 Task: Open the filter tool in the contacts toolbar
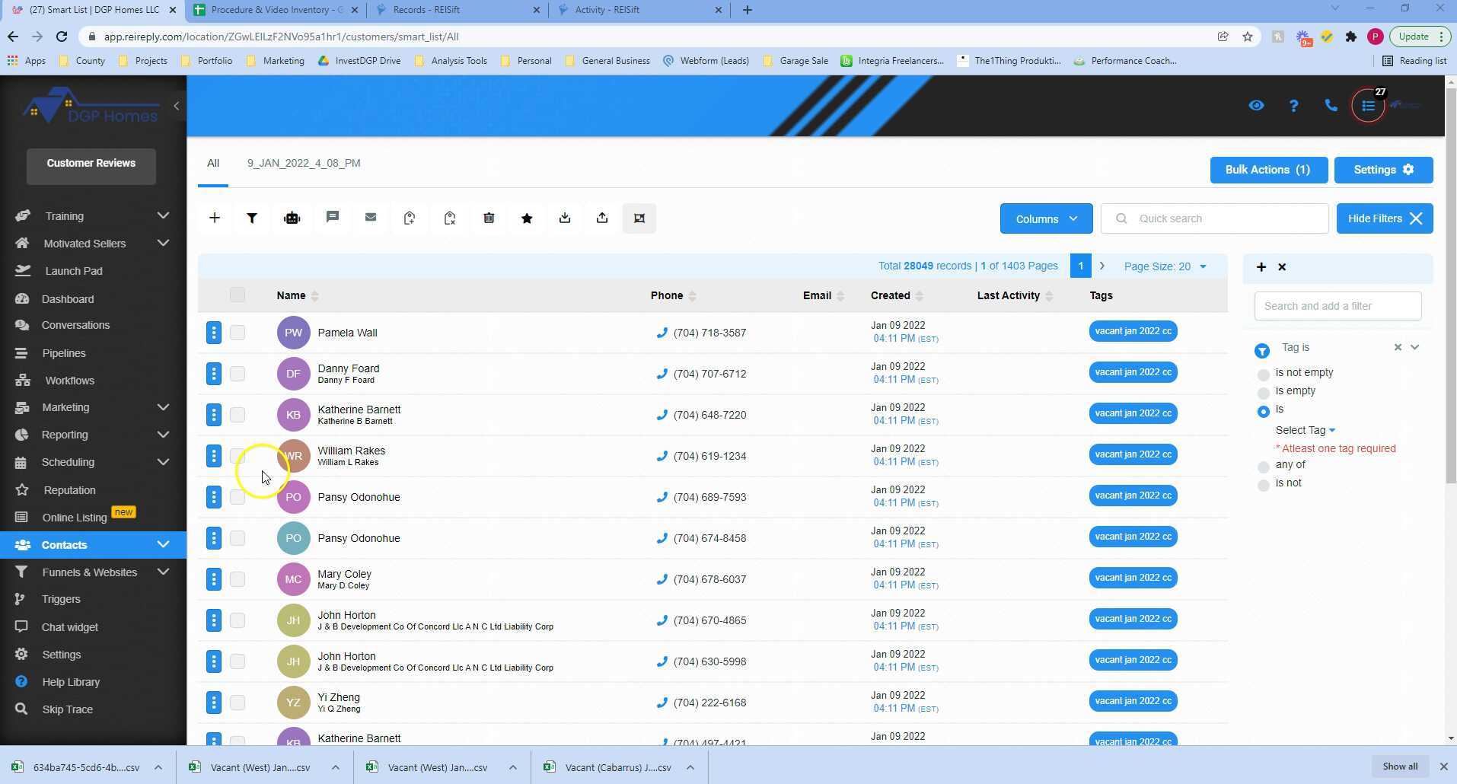coord(252,218)
